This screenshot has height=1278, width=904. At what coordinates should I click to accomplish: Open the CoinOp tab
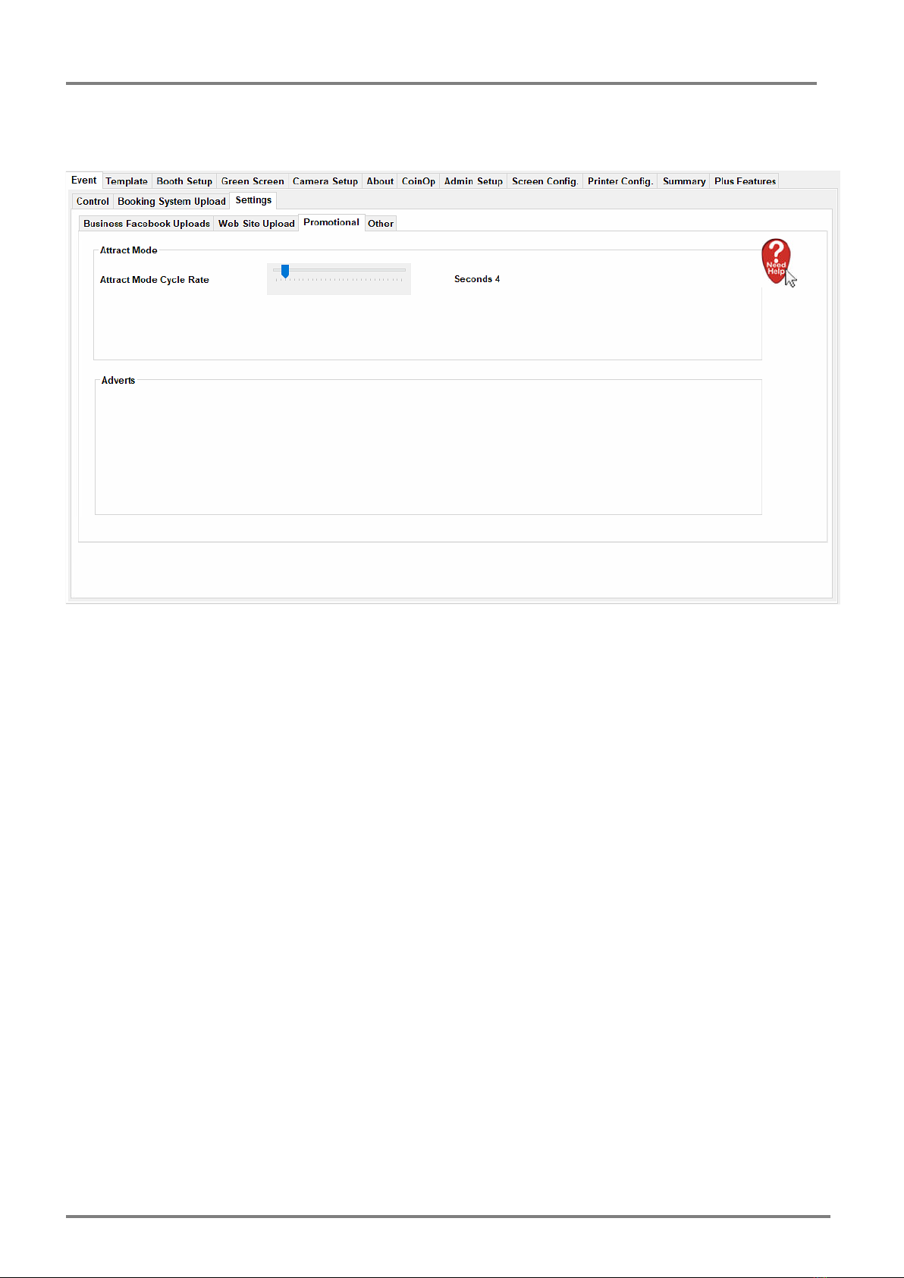[419, 181]
